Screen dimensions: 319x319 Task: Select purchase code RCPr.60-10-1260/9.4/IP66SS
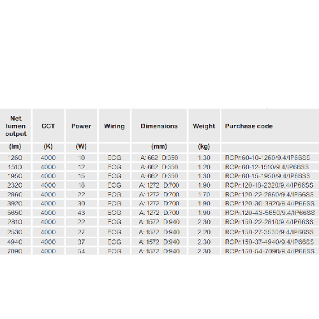[x=267, y=158]
